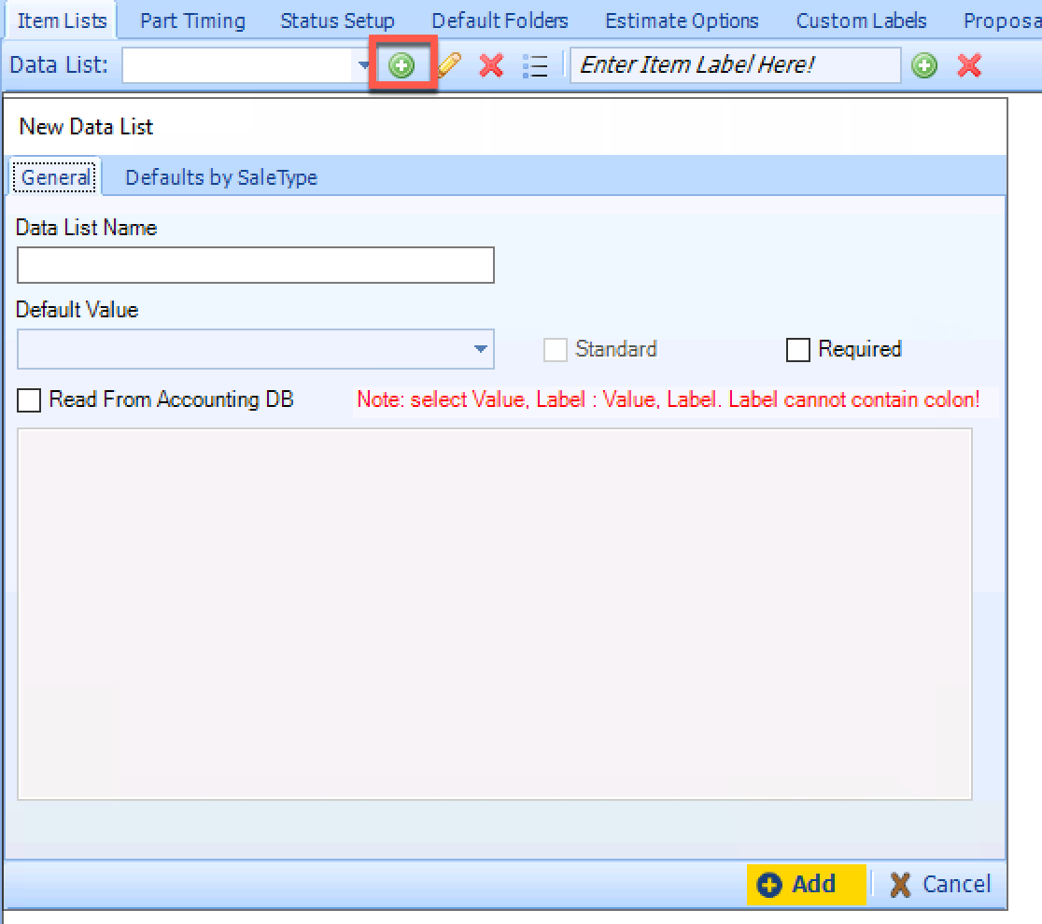Focus the Data List Name field

point(256,265)
